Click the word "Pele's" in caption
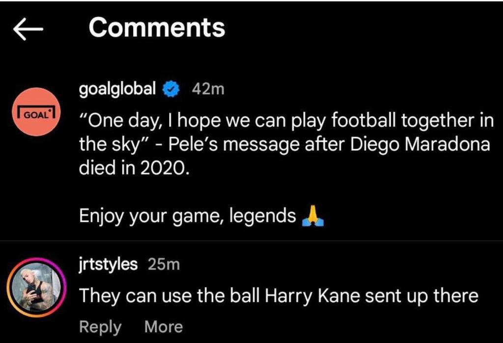The width and height of the screenshot is (503, 343). 187,144
